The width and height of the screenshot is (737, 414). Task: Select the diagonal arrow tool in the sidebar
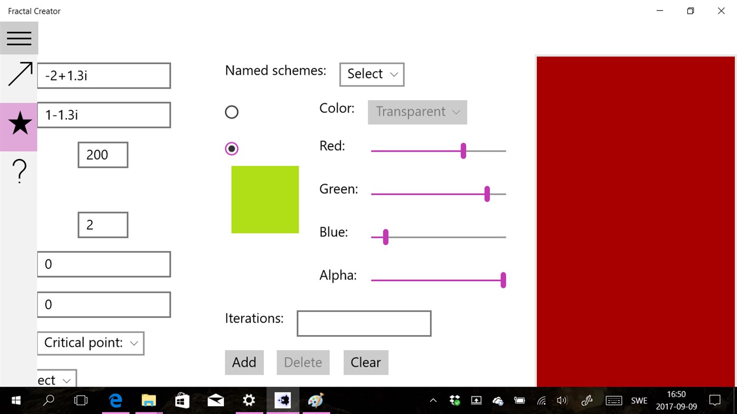[x=19, y=75]
